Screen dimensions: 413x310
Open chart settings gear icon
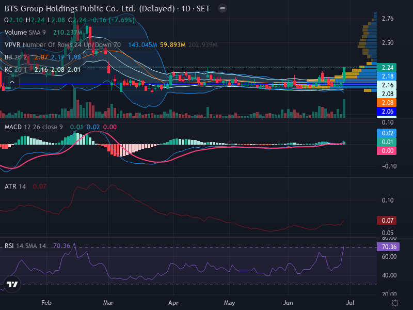(x=395, y=303)
